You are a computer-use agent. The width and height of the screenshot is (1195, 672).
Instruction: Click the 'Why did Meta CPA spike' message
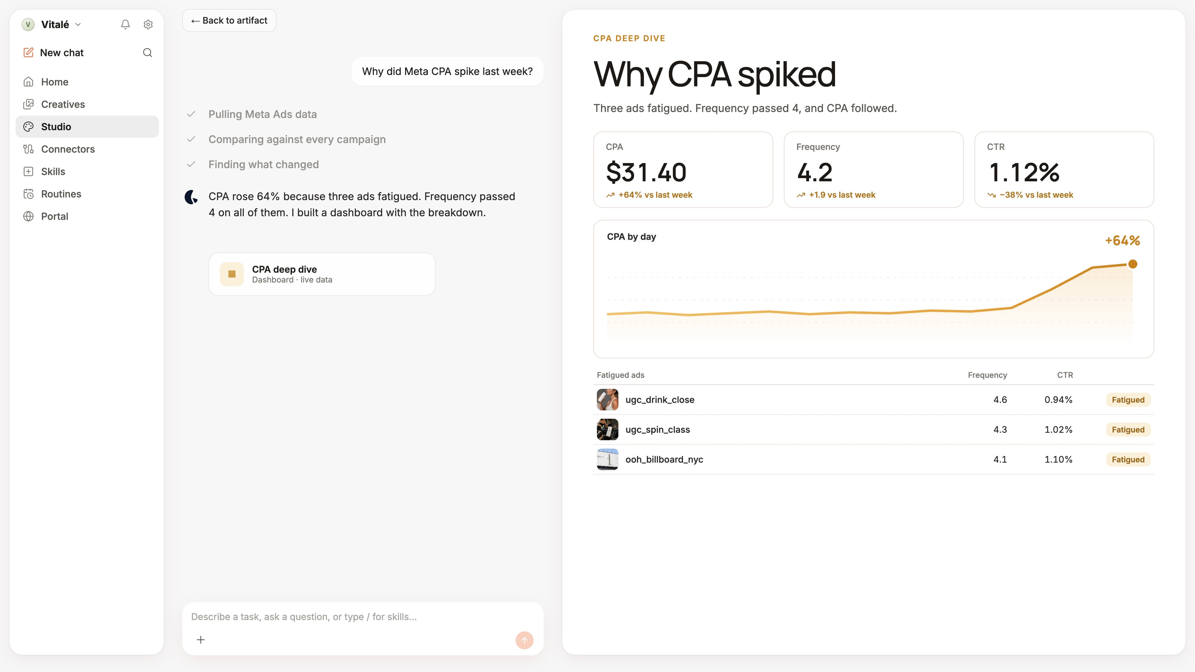pyautogui.click(x=447, y=72)
